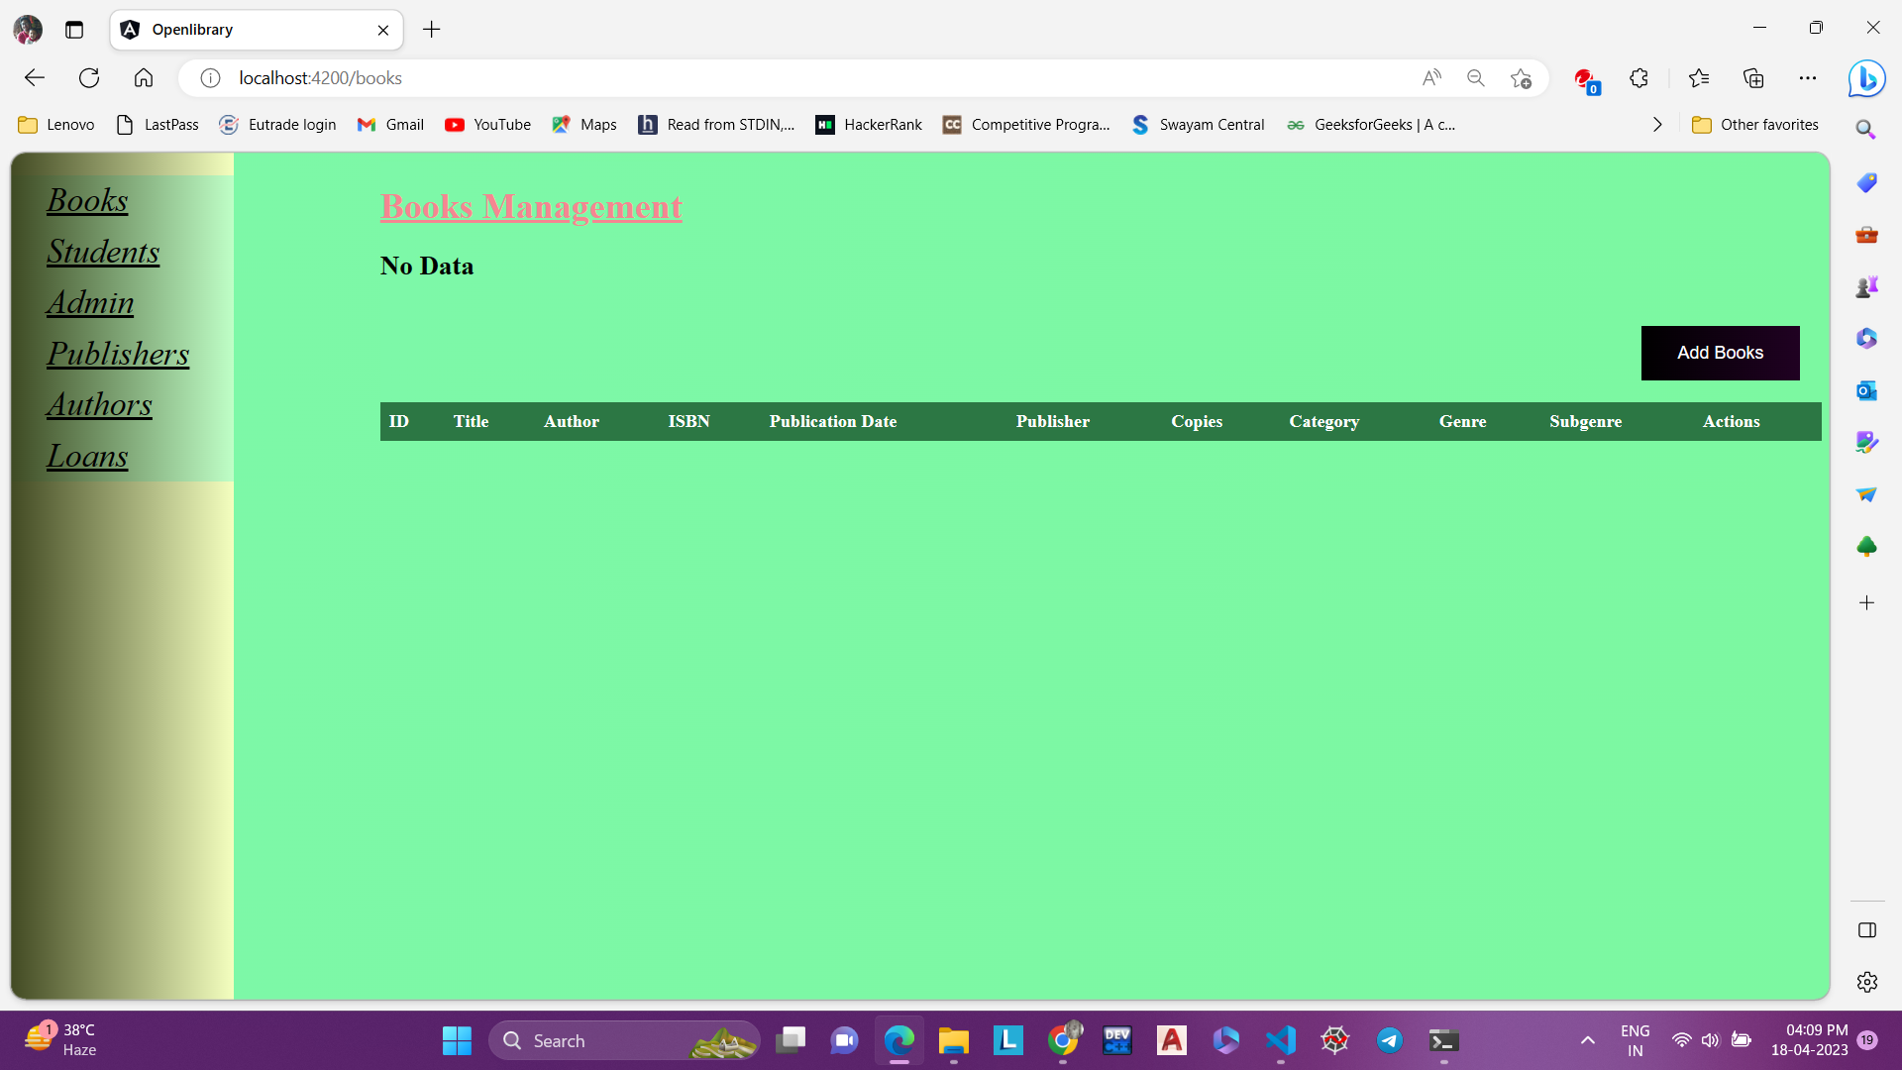Open the Bing Copilot sidebar icon
Screen dimensions: 1902x1070
[1866, 78]
